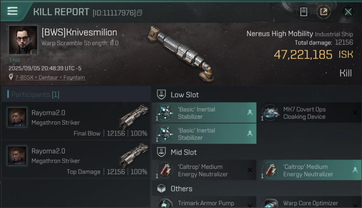Copy the kill report ID
The width and height of the screenshot is (362, 208).
[140, 12]
